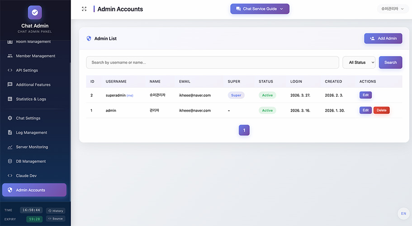Open Claude Dev menu item
412x226 pixels.
(x=35, y=176)
